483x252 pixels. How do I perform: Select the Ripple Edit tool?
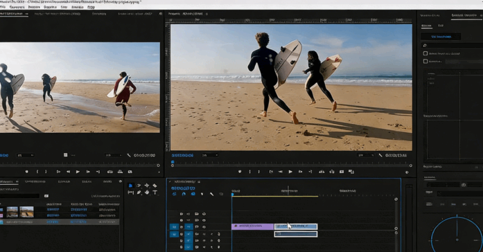coord(147,186)
